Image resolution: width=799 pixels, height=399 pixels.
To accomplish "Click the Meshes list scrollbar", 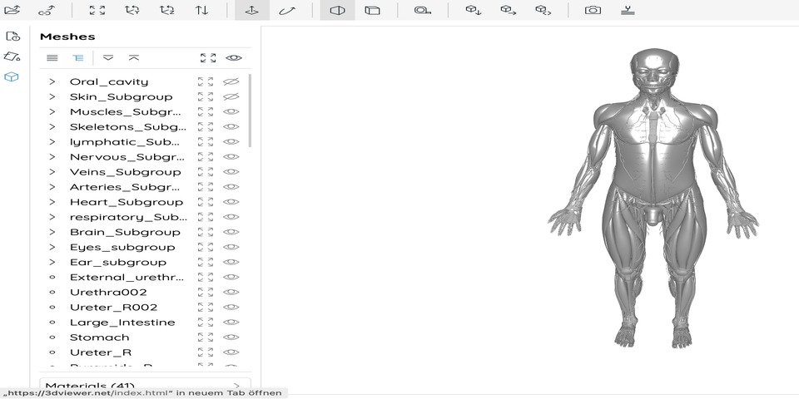I will coord(250,111).
